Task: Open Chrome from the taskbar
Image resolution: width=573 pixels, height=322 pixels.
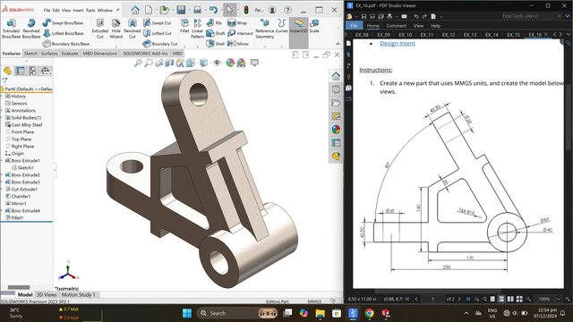Action: tap(370, 313)
